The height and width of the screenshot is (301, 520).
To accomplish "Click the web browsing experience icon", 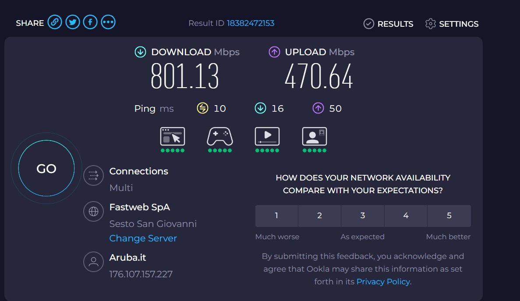I will point(173,136).
